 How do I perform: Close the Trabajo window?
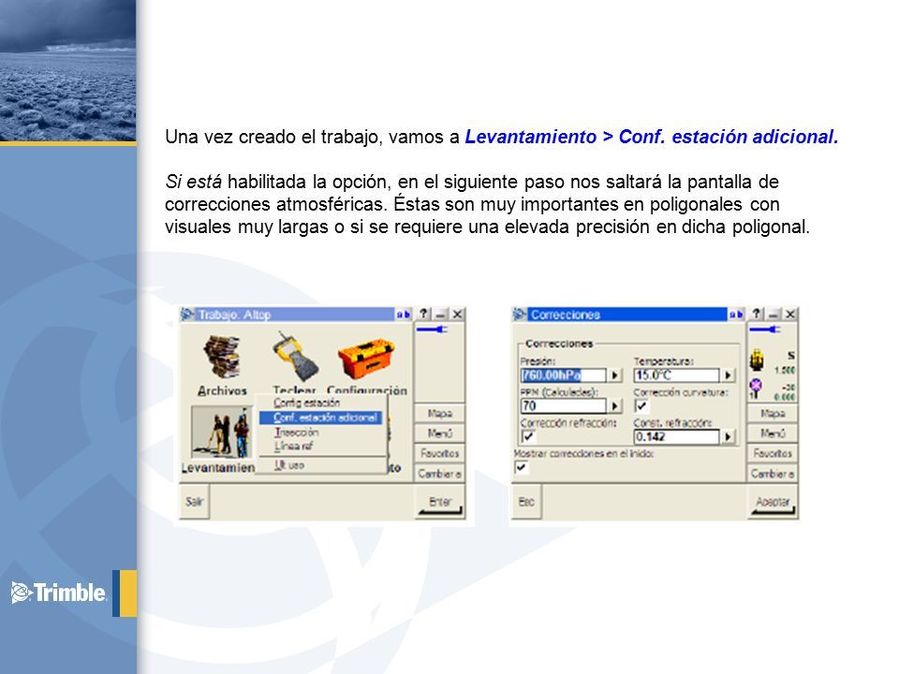point(457,315)
